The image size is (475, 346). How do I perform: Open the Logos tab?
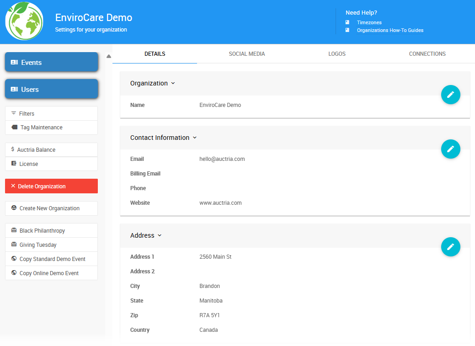point(336,53)
